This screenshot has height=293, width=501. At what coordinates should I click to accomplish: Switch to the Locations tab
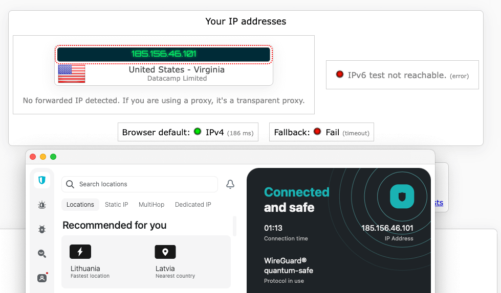click(80, 205)
